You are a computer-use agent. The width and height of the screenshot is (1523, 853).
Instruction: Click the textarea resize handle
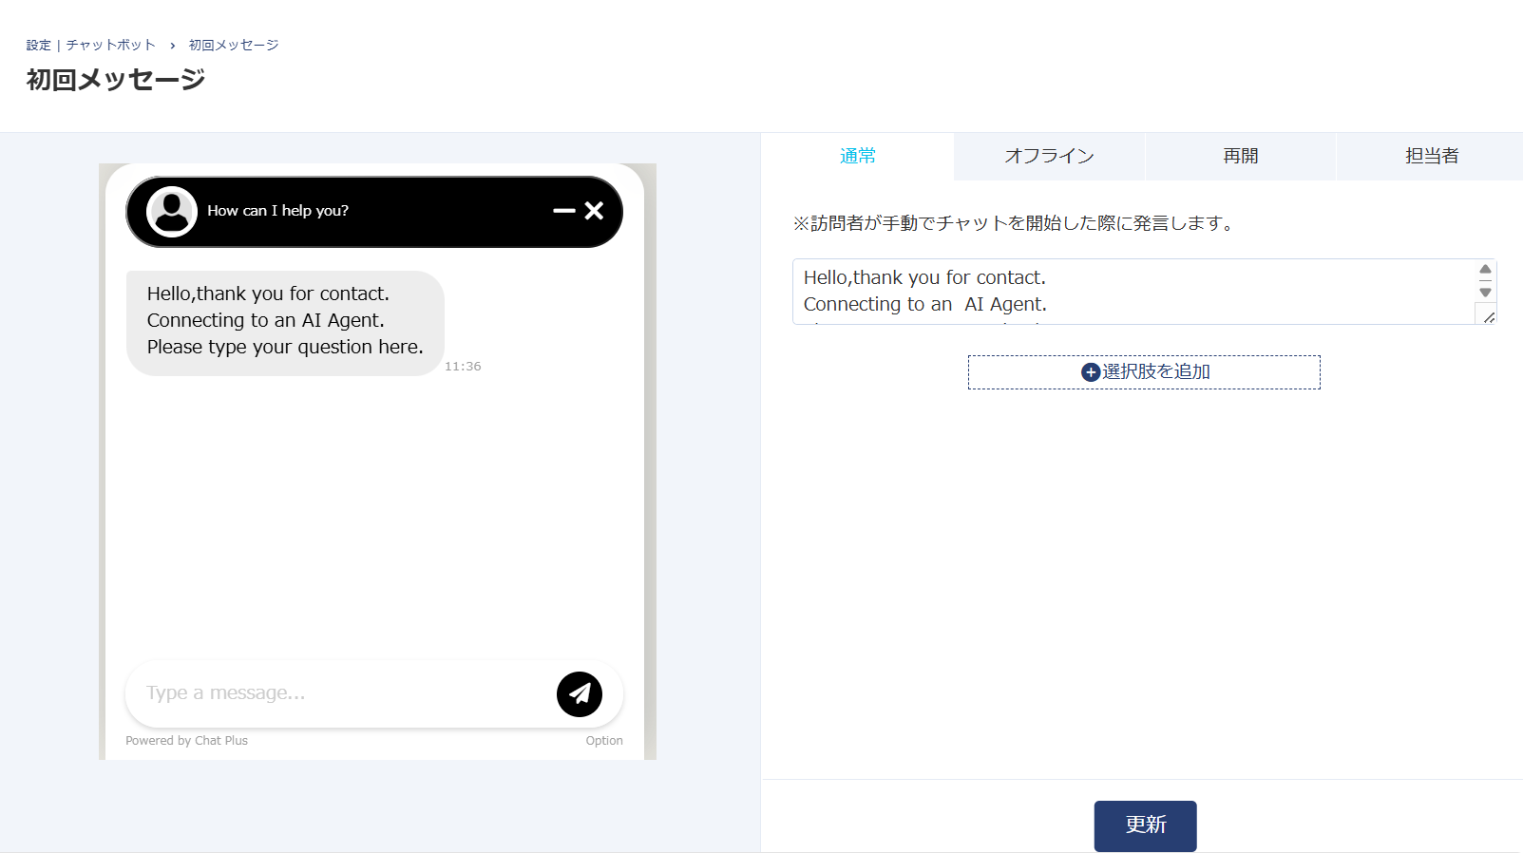(1489, 317)
